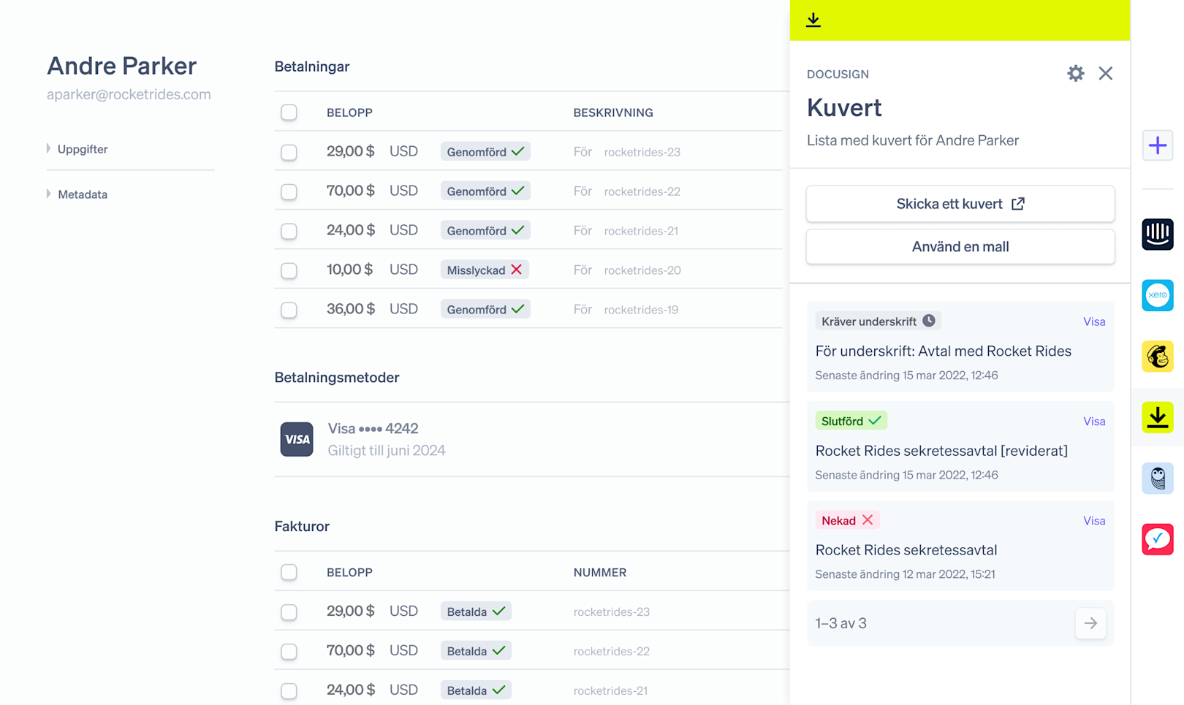Click Skicka ett kuvert button
Image resolution: width=1184 pixels, height=705 pixels.
tap(960, 204)
